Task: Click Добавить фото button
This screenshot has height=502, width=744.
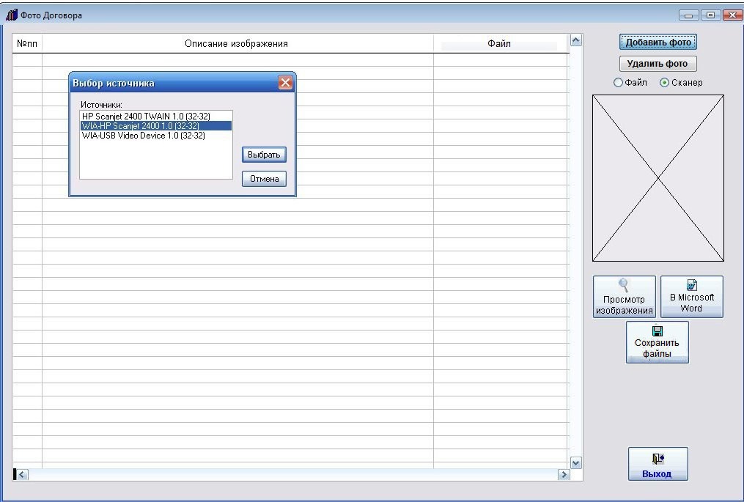Action: click(x=658, y=43)
